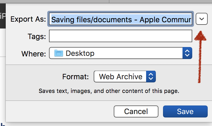Image resolution: width=212 pixels, height=126 pixels.
Task: Click the "Format:" label
Action: (x=76, y=77)
